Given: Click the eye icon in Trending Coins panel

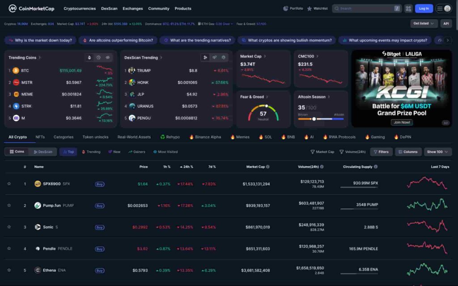Looking at the screenshot, I should pyautogui.click(x=108, y=57).
